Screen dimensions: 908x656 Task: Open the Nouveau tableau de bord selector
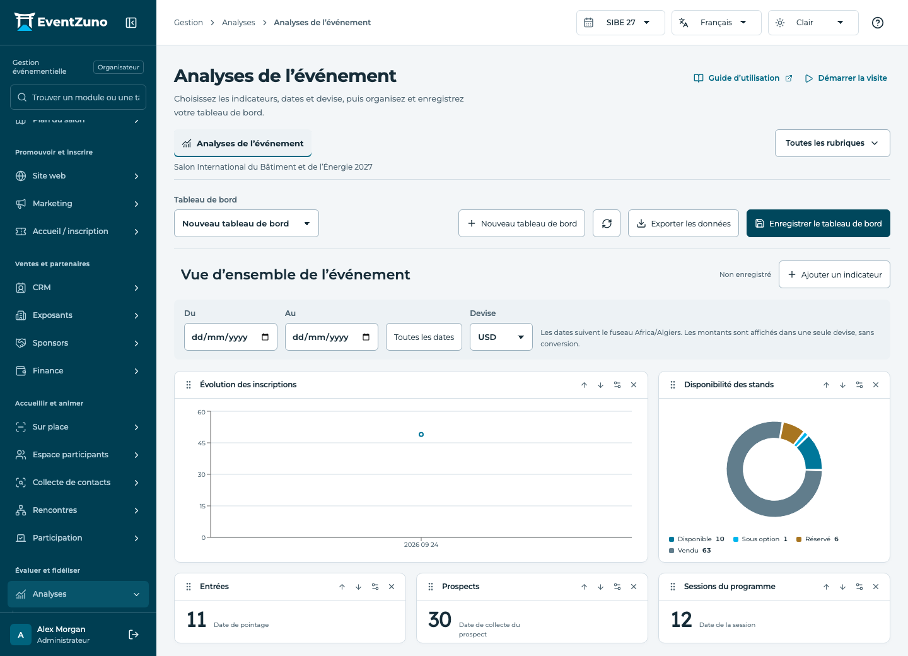247,223
